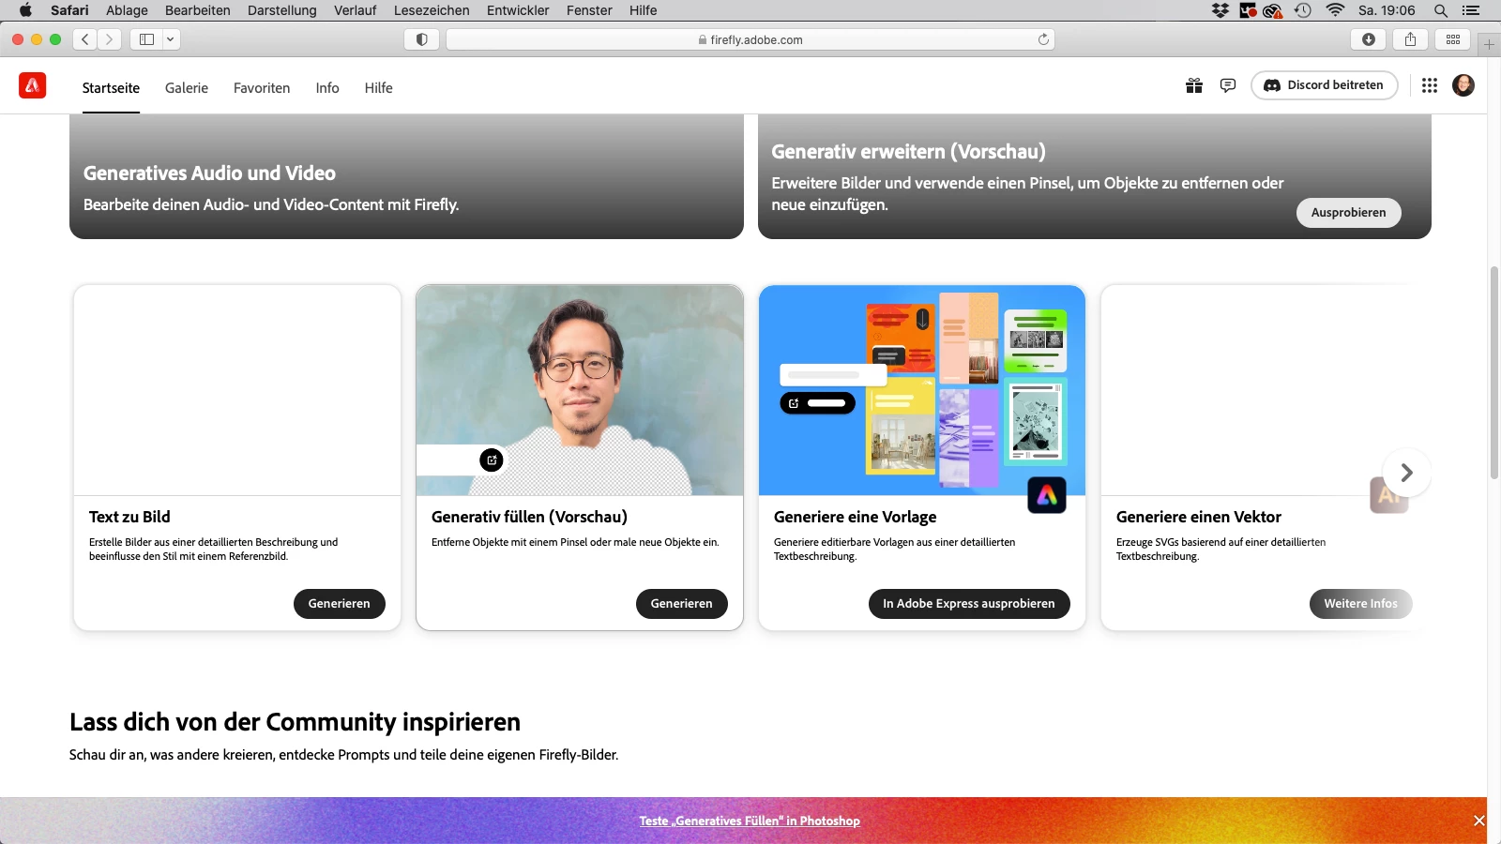Open the Adobe apps grid launcher
This screenshot has height=844, width=1501.
pyautogui.click(x=1429, y=85)
